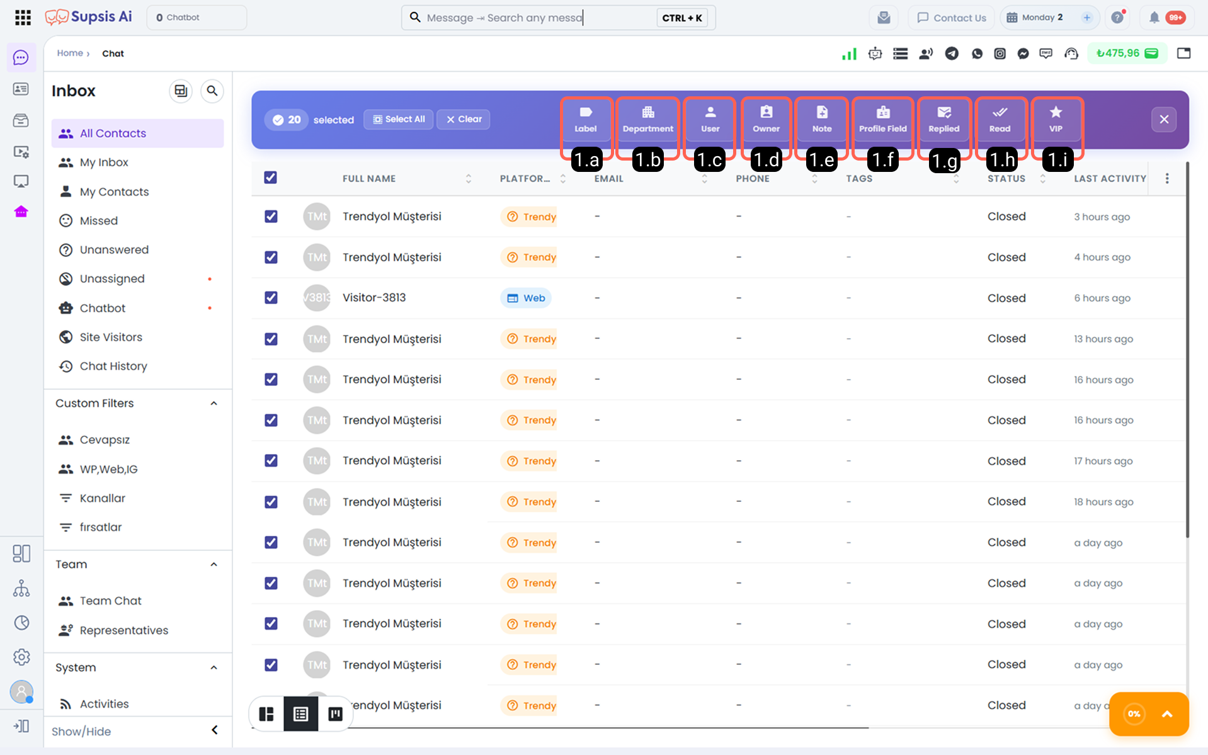Open signal bars statistics icon
This screenshot has width=1208, height=755.
849,54
